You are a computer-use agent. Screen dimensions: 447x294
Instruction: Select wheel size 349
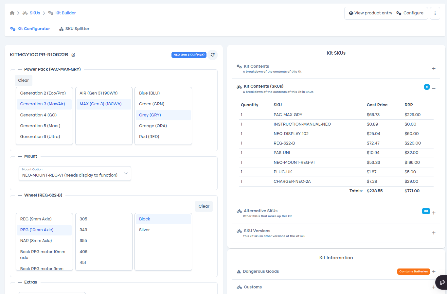(104, 230)
